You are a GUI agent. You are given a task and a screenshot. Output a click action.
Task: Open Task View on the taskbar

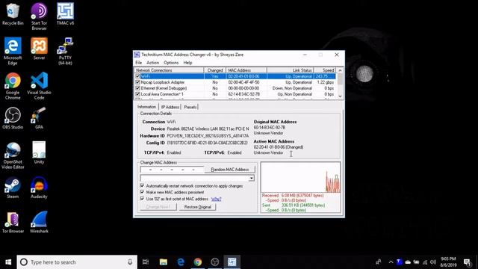(146, 262)
